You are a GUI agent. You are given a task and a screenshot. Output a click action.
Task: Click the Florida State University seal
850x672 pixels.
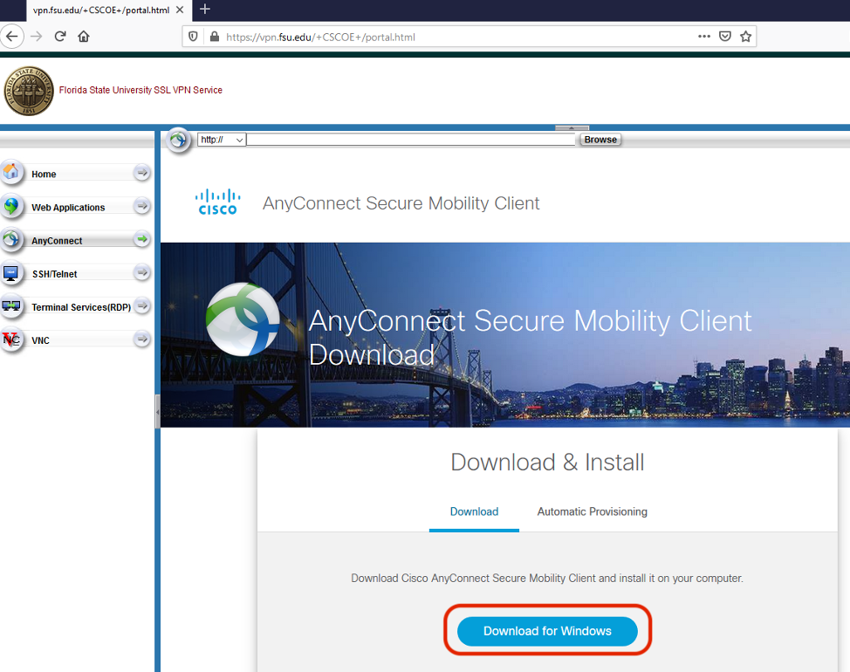pos(29,91)
